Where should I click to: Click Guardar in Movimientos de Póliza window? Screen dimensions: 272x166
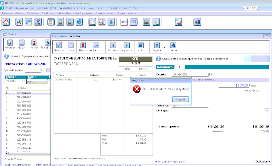point(59,47)
